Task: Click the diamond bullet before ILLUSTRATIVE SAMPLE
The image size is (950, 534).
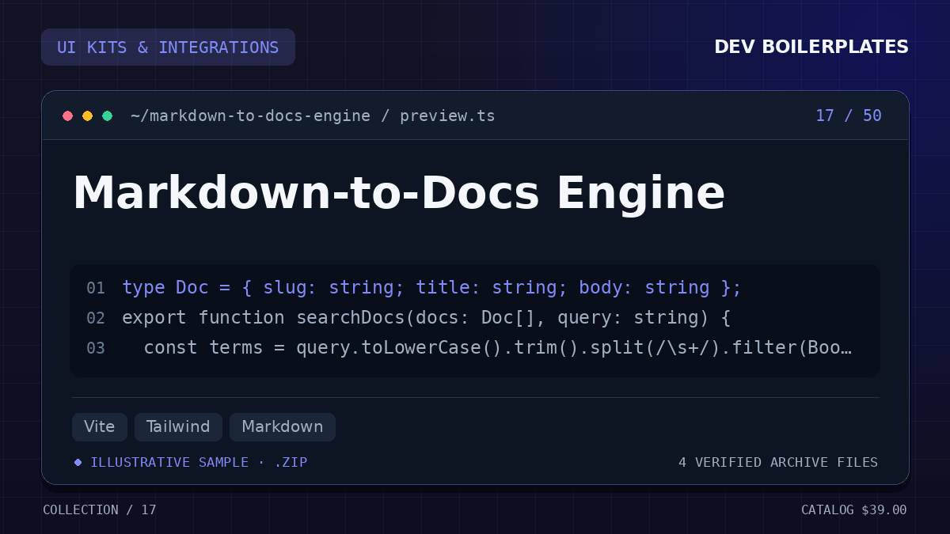Action: pos(78,462)
